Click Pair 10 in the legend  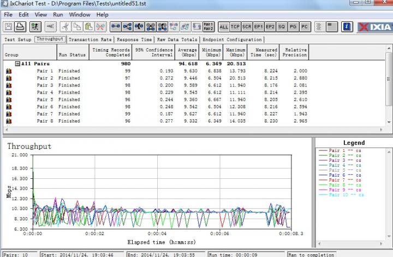341,195
